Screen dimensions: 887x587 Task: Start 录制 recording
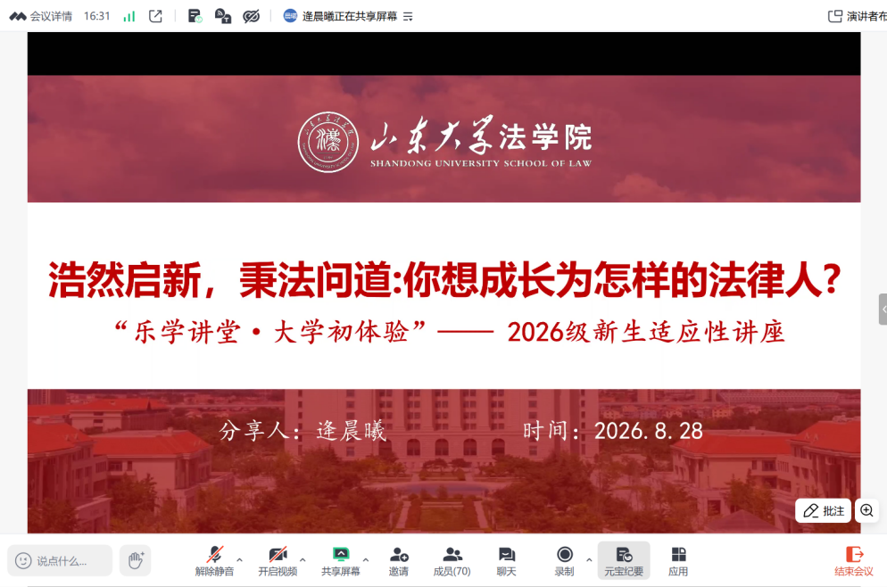[x=565, y=561]
